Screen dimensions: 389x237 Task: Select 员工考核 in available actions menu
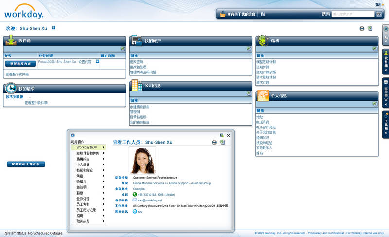[x=83, y=204]
